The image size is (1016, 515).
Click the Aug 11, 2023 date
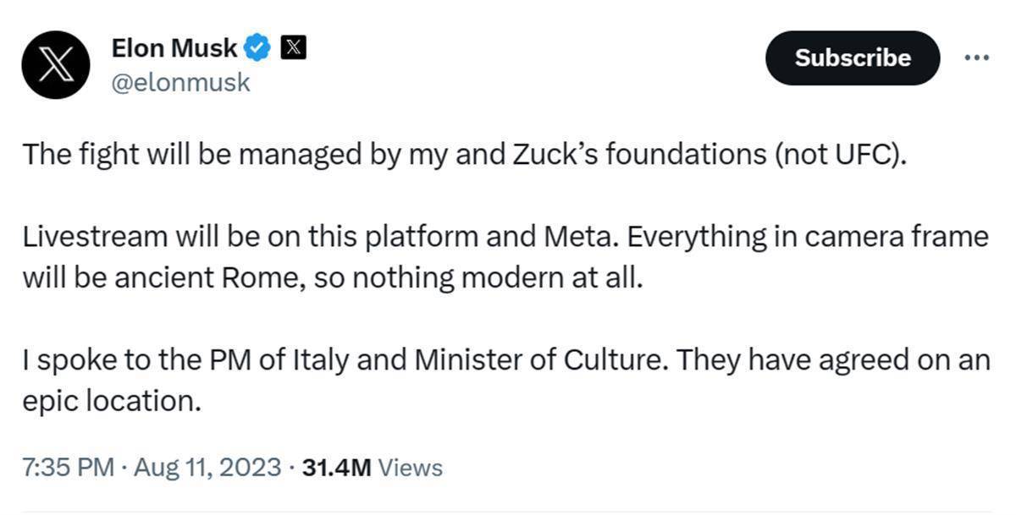206,467
